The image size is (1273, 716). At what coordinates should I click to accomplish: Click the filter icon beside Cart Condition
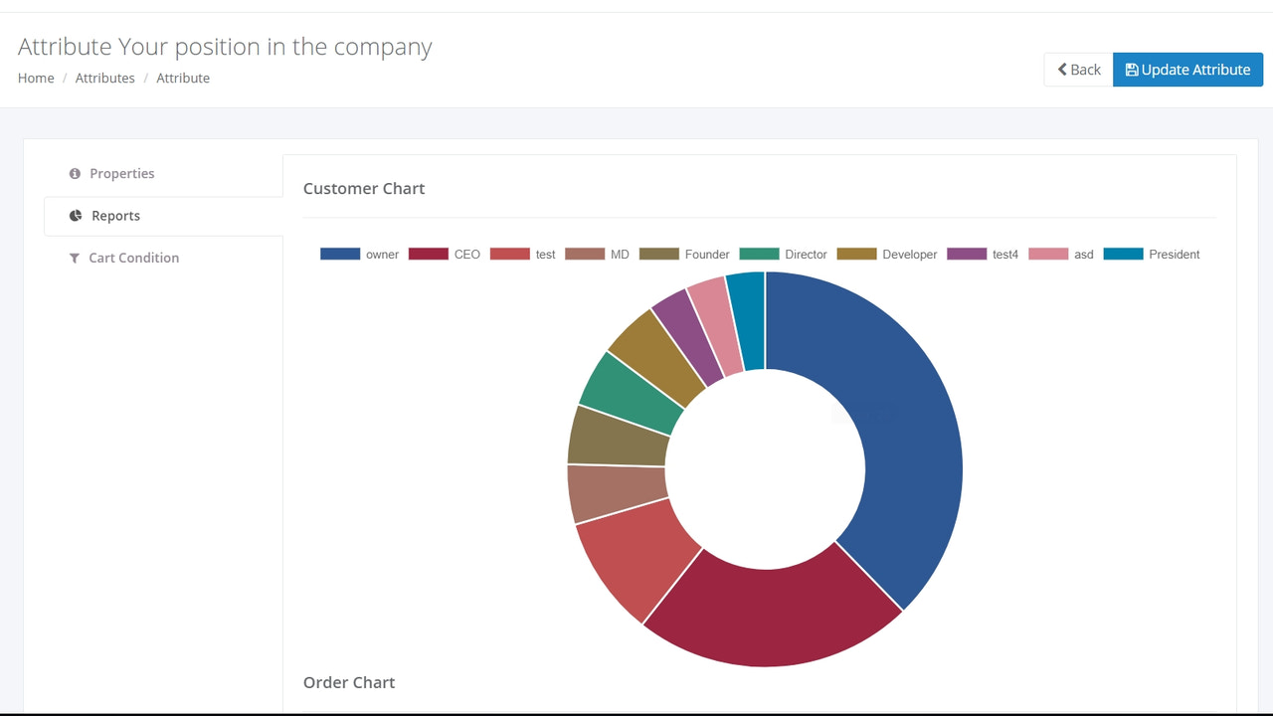point(75,258)
